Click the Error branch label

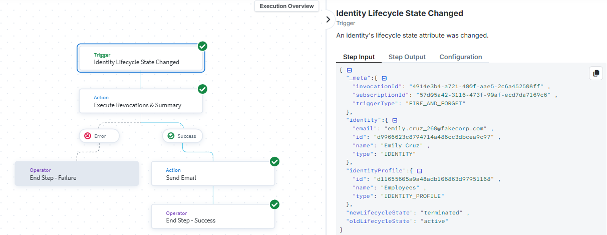click(100, 136)
